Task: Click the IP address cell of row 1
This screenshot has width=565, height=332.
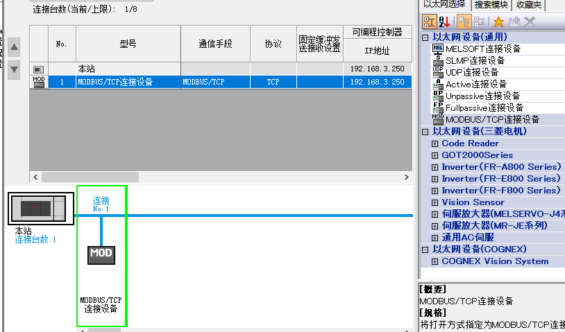Action: click(x=377, y=82)
